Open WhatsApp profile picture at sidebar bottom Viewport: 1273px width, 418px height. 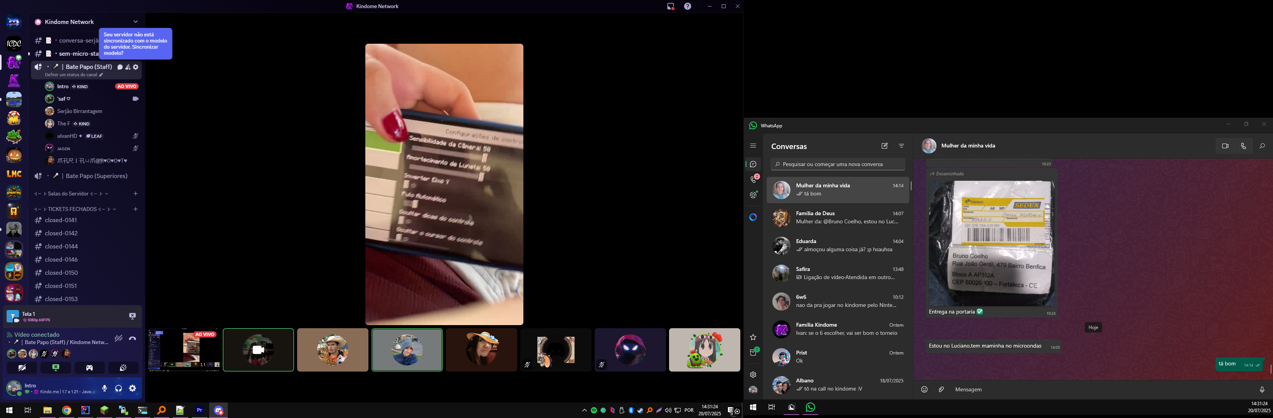tap(753, 390)
